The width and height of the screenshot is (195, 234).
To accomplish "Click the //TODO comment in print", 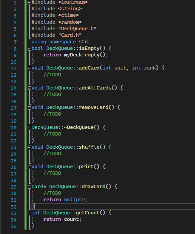I will pyautogui.click(x=52, y=173).
